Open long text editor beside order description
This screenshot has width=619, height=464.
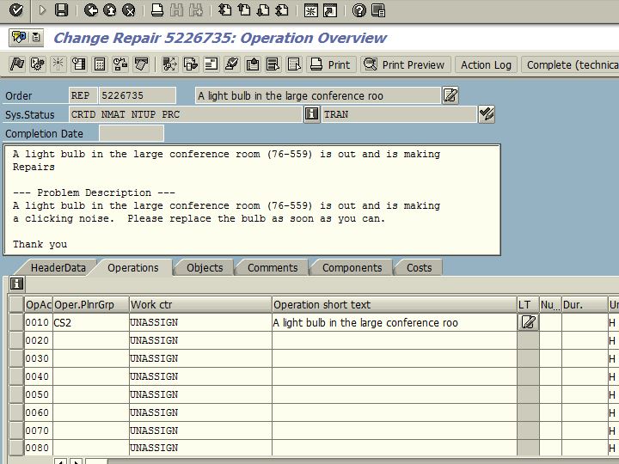point(450,95)
